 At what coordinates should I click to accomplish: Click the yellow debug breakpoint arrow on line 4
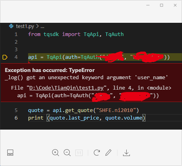click(5, 57)
